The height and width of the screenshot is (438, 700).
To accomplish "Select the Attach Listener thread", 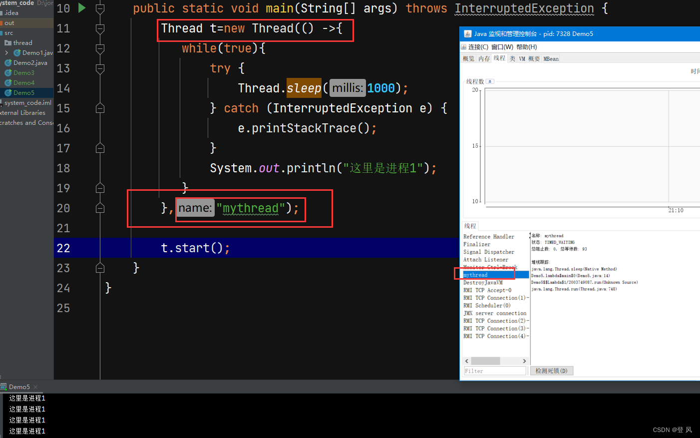I will coord(486,260).
